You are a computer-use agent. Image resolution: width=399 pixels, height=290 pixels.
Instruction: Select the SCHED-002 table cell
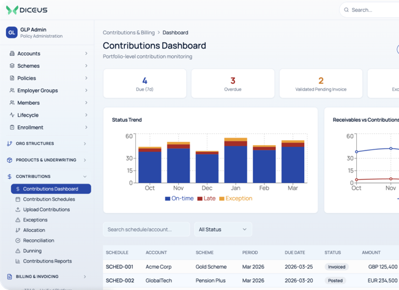pos(120,281)
